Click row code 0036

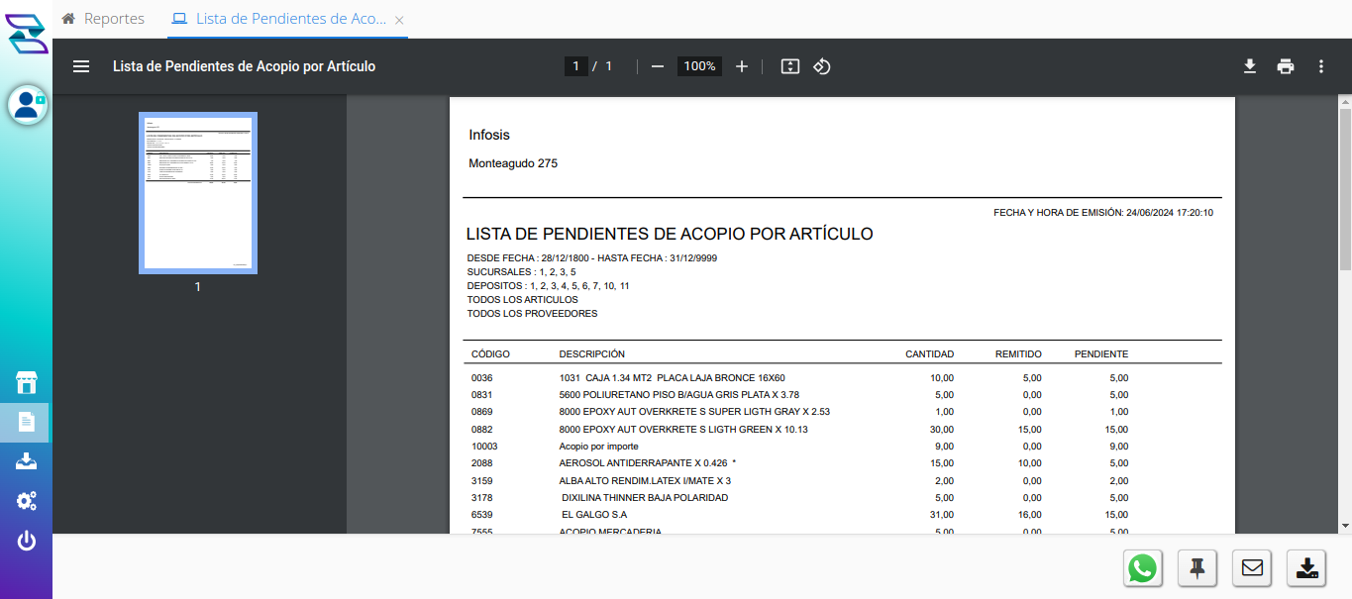pos(482,378)
